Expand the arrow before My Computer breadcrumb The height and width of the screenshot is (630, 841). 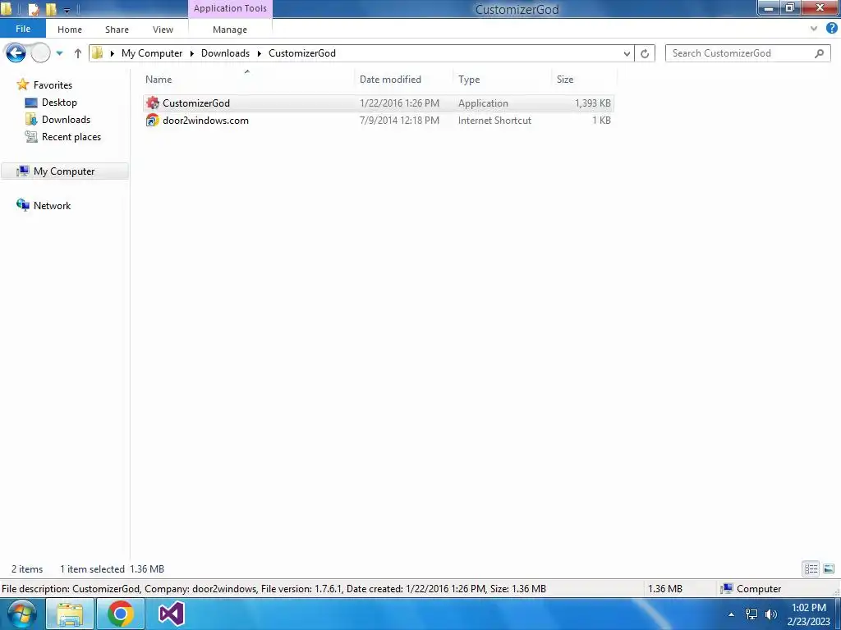click(x=112, y=53)
